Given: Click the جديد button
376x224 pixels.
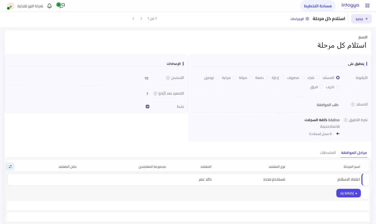Looking at the screenshot, I should [x=362, y=19].
